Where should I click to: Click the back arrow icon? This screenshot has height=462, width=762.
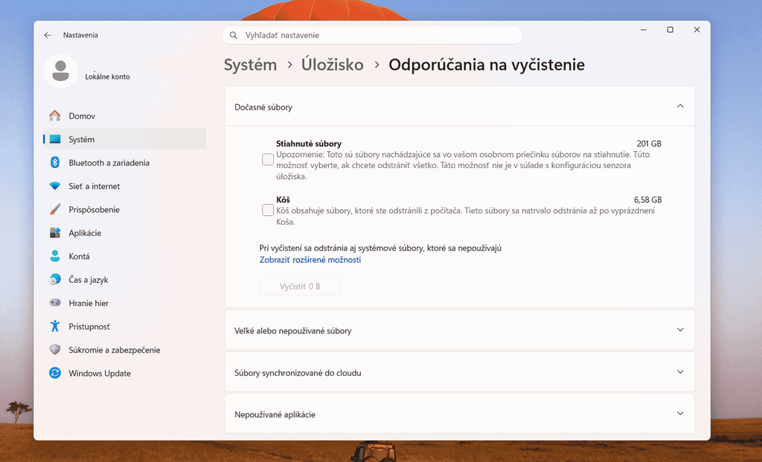48,35
